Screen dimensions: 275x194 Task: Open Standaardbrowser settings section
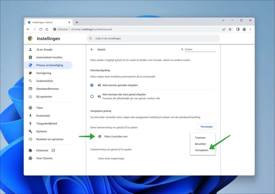click(x=48, y=89)
